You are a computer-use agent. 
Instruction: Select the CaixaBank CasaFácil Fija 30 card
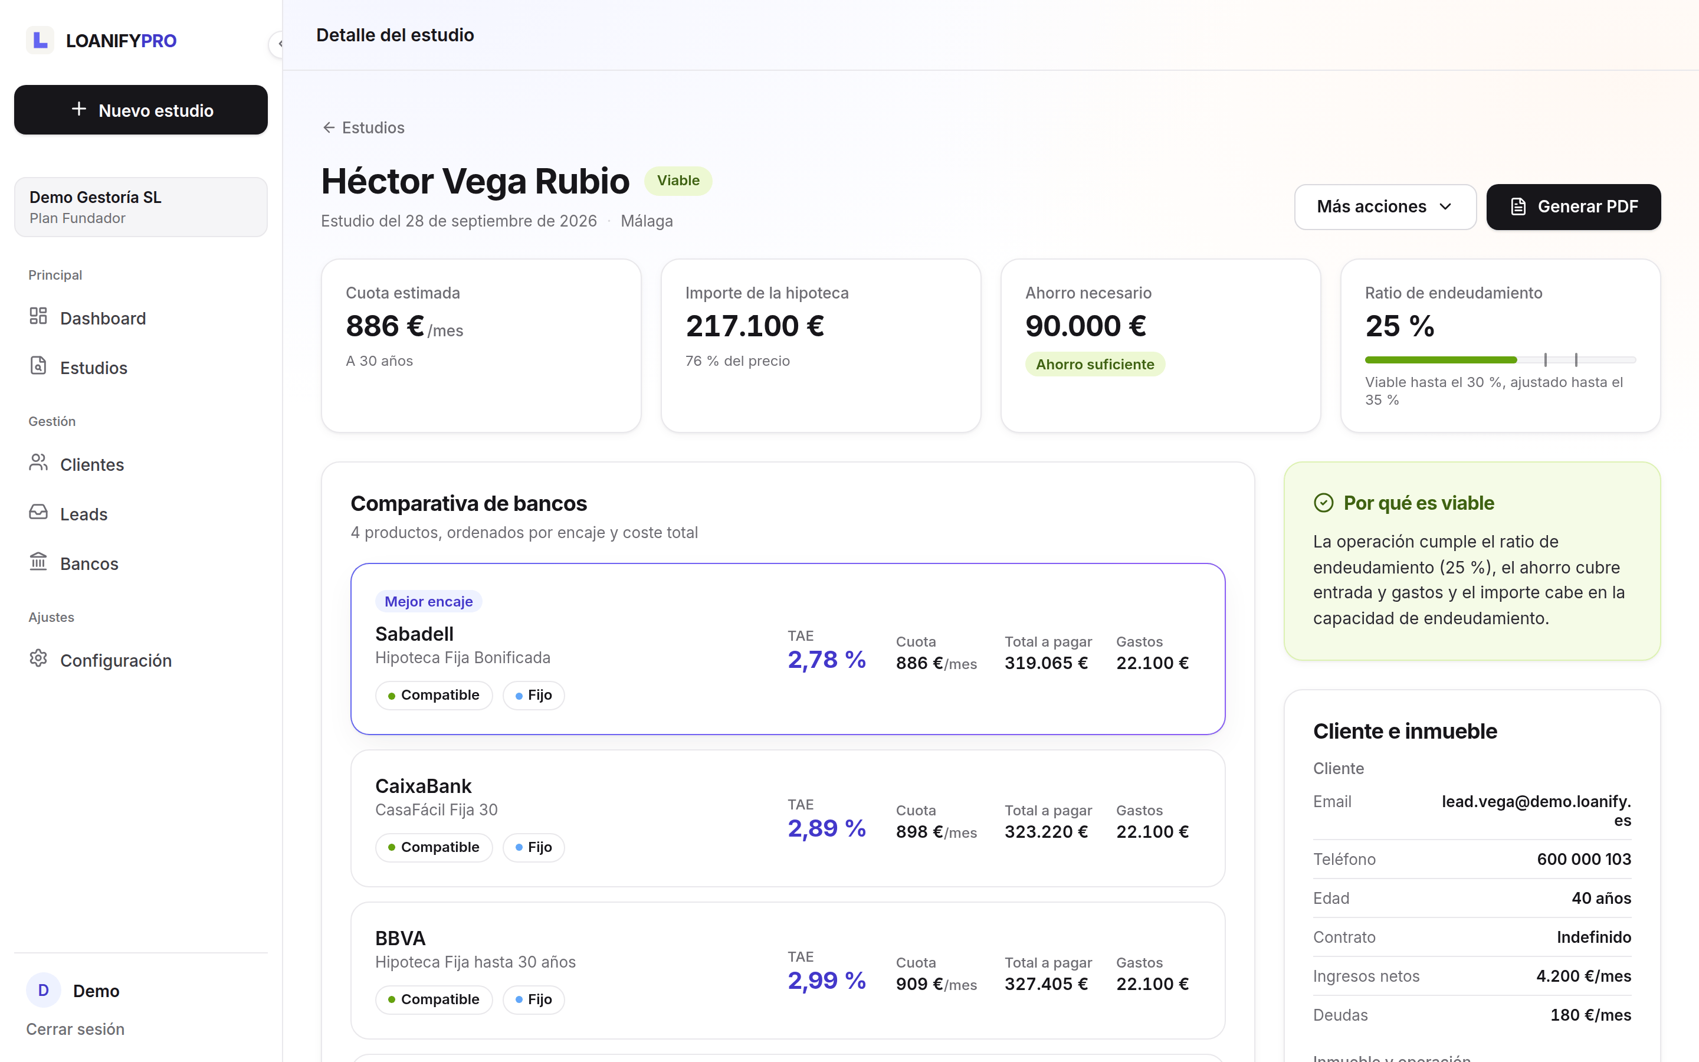[788, 818]
